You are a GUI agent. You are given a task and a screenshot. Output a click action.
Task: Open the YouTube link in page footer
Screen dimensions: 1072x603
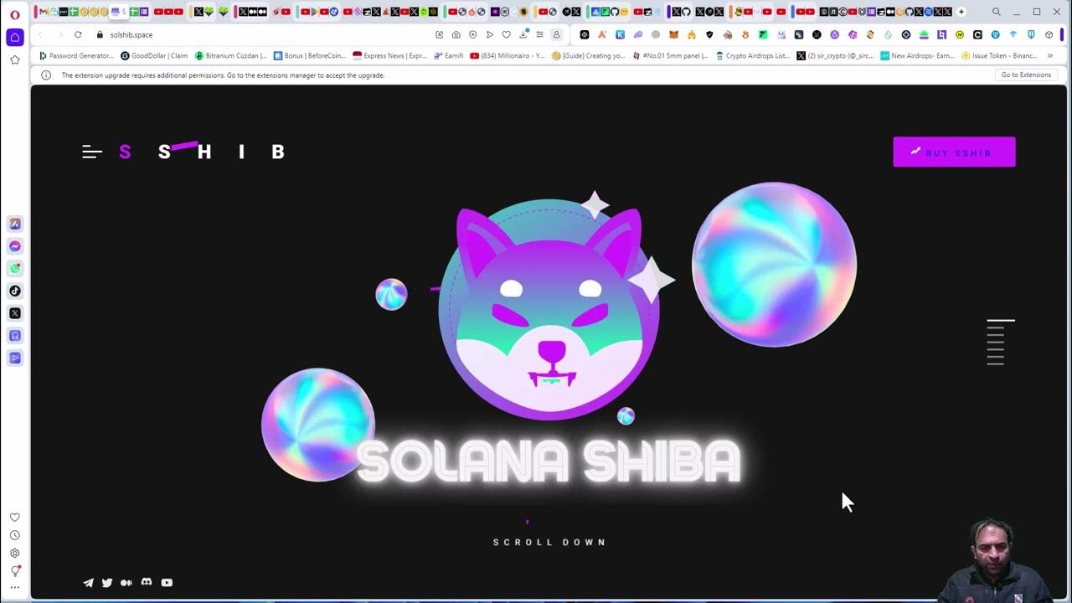167,583
